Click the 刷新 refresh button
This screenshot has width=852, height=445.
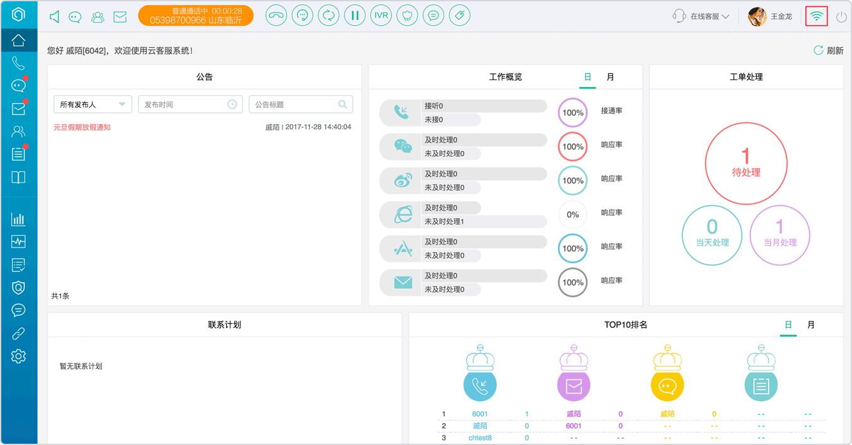click(828, 51)
